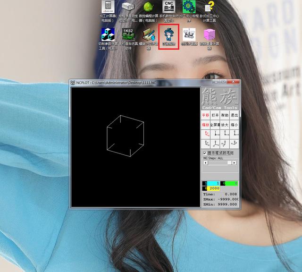Click the yellow 2000 color field
302x272 pixels.
pyautogui.click(x=214, y=188)
